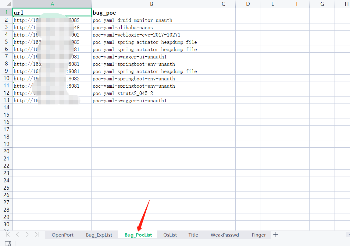Image resolution: width=350 pixels, height=246 pixels.
Task: Select column A header
Action: (52, 4)
